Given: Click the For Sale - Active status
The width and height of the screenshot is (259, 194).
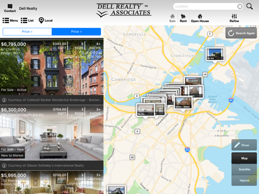Looking at the screenshot, I should [x=13, y=90].
